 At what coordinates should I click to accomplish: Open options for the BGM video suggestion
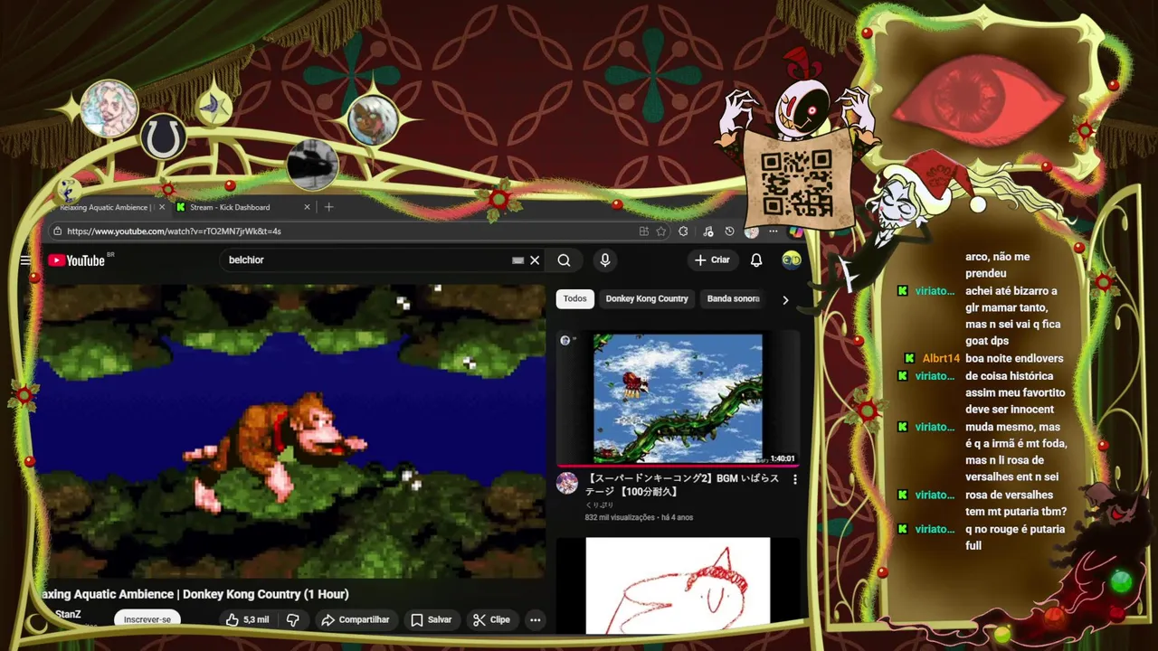point(795,479)
